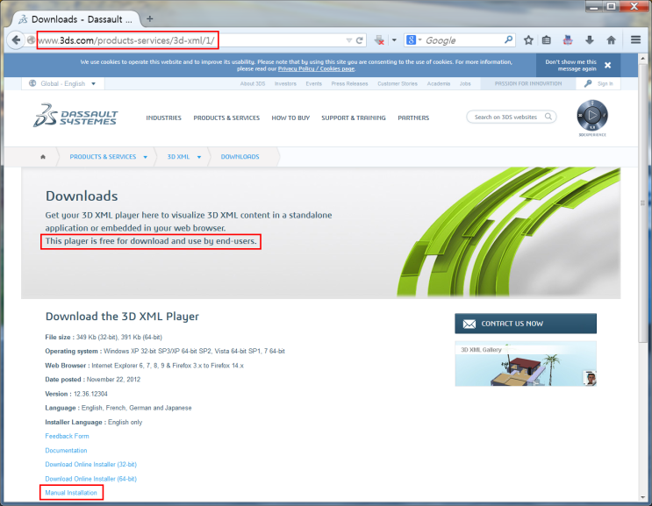
Task: Open the bookmarks list icon
Action: (547, 40)
